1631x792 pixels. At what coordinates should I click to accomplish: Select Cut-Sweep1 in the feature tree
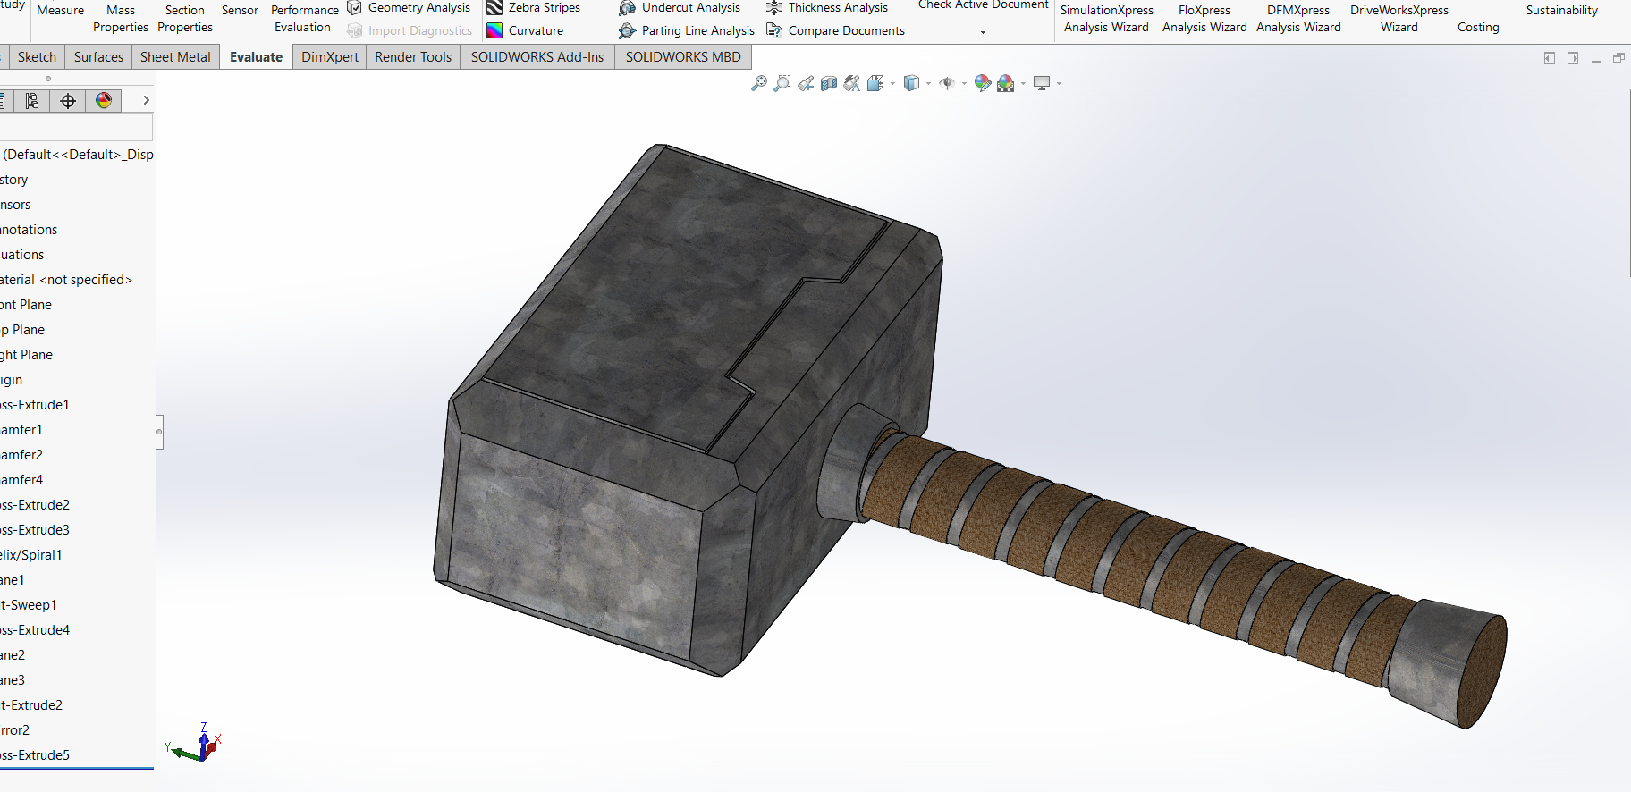coord(29,605)
